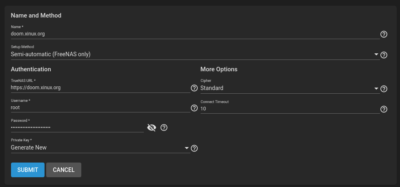Click the Setup Method dropdown arrow
The image size is (400, 187).
[376, 54]
